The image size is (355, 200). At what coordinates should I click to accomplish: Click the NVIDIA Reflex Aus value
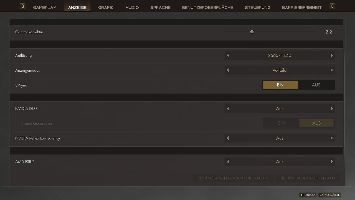point(280,138)
